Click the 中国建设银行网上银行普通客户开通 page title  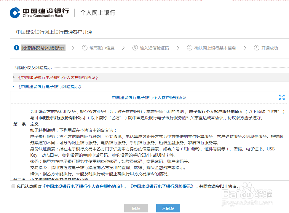pyautogui.click(x=54, y=32)
